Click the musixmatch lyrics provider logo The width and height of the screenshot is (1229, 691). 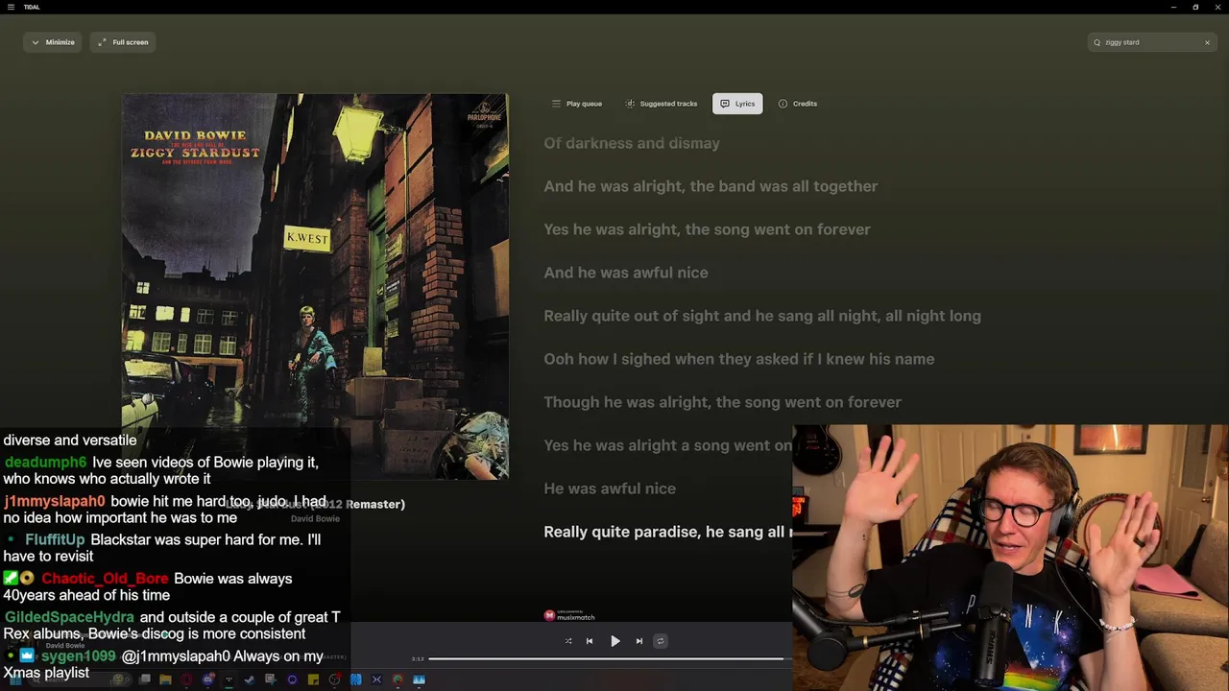click(569, 616)
